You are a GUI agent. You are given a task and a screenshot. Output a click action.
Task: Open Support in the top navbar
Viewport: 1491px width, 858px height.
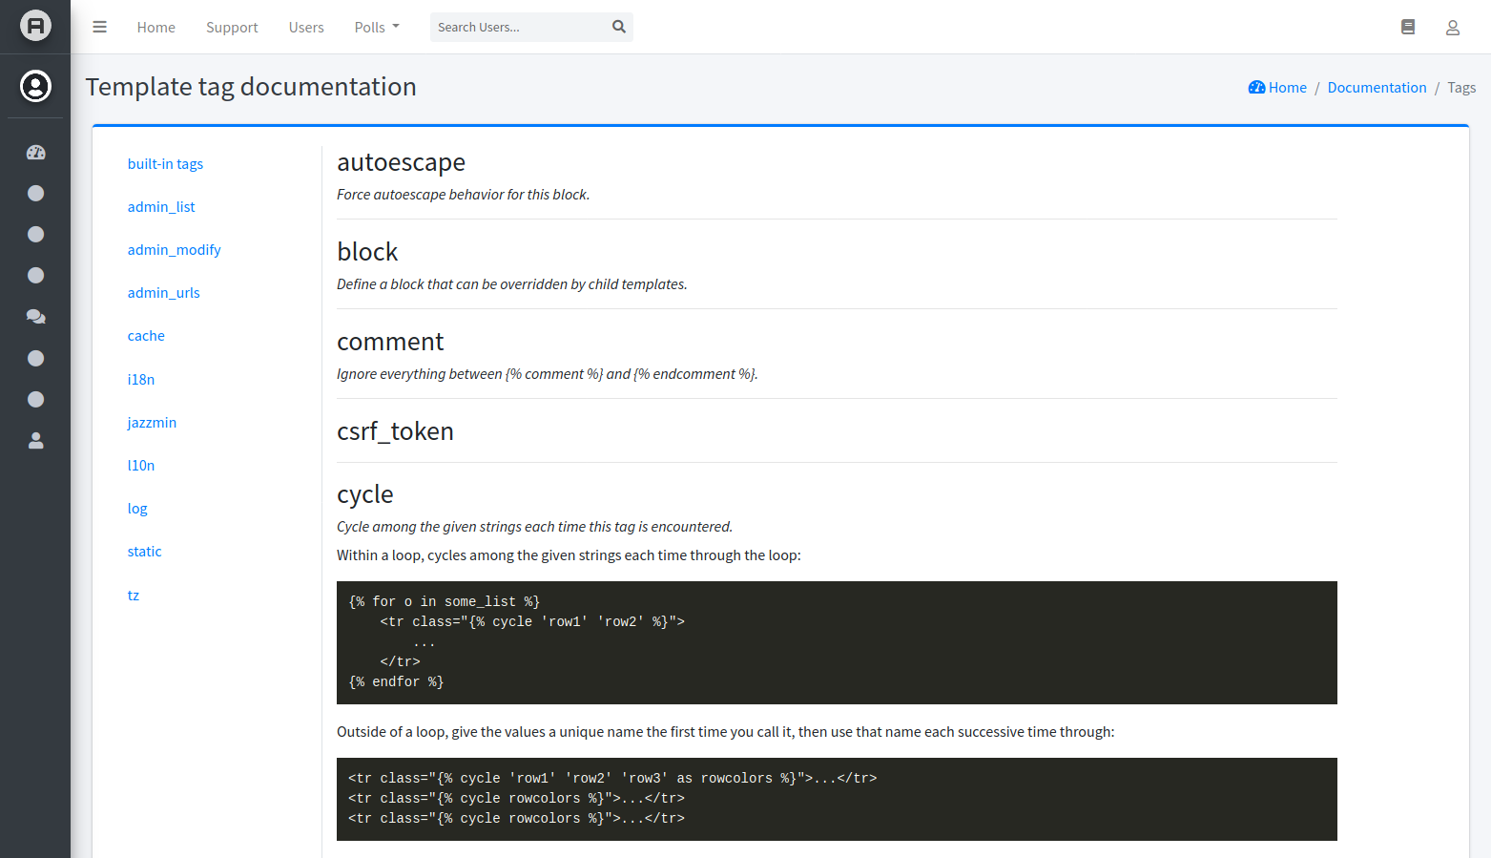[x=232, y=27]
